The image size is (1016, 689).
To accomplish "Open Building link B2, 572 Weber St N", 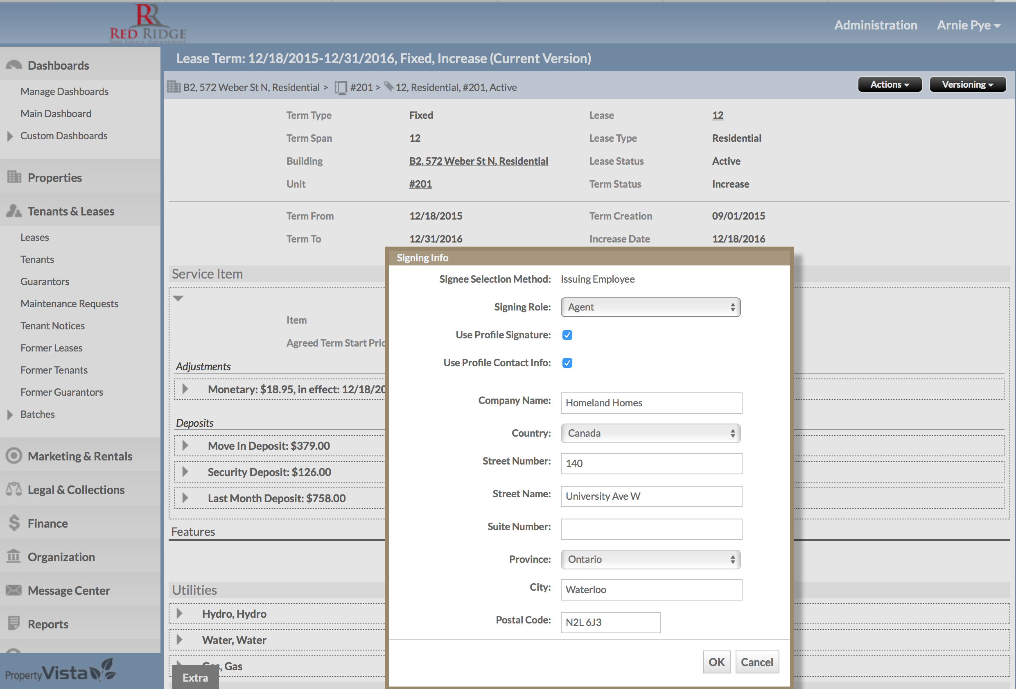I will click(x=478, y=161).
